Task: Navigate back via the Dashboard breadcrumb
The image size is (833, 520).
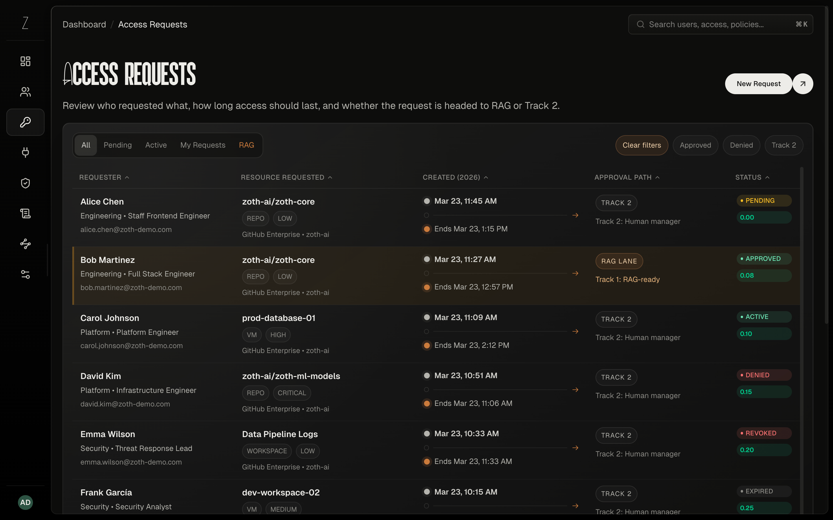Action: tap(84, 24)
